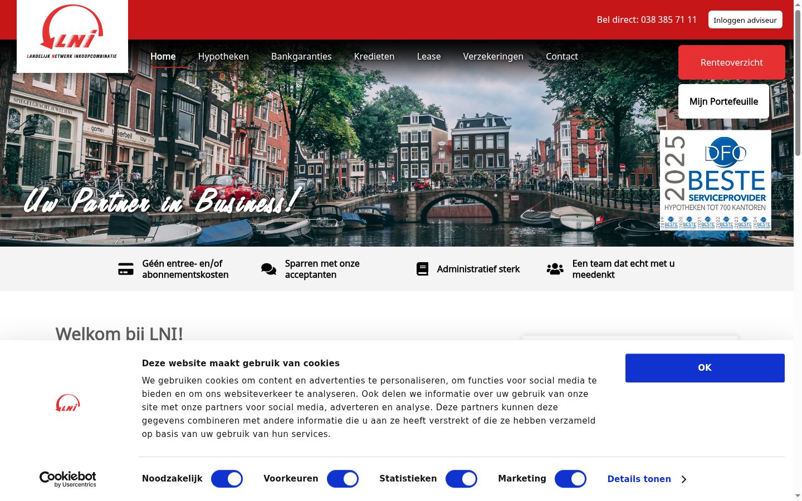Select the Kredieten menu item

[x=374, y=56]
